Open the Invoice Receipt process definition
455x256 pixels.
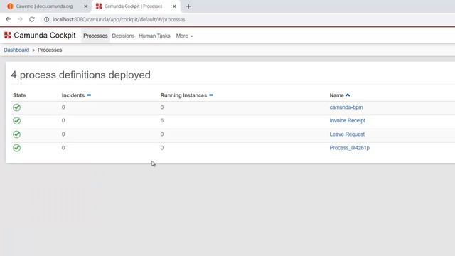tap(348, 120)
